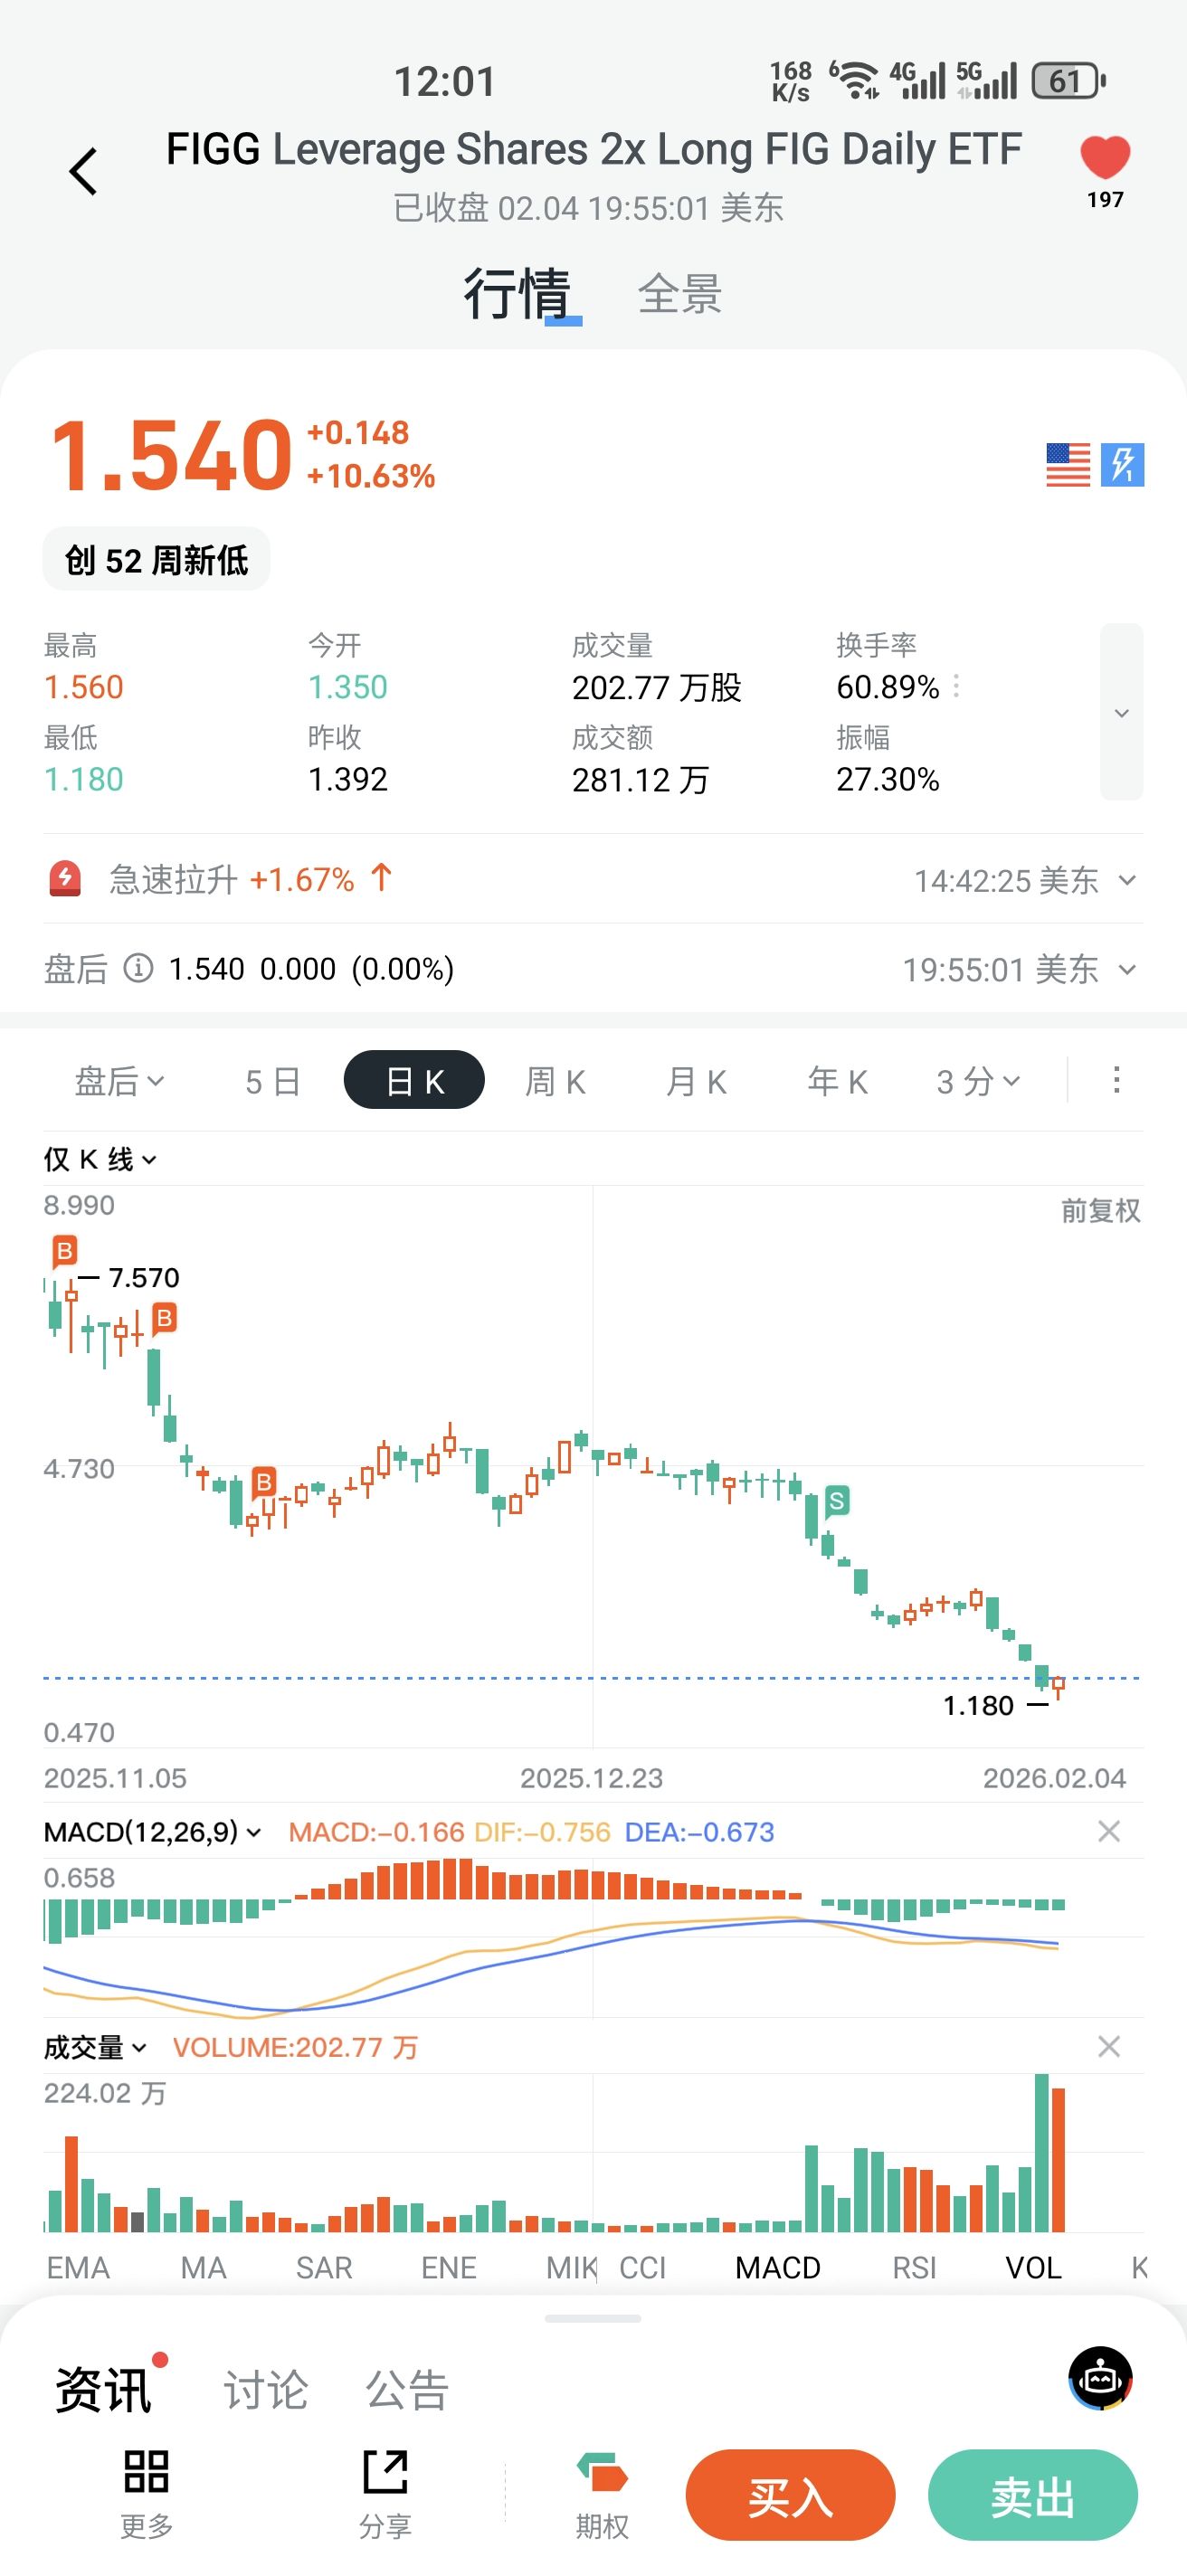Tap the 分享 share icon
1187x2576 pixels.
point(385,2472)
